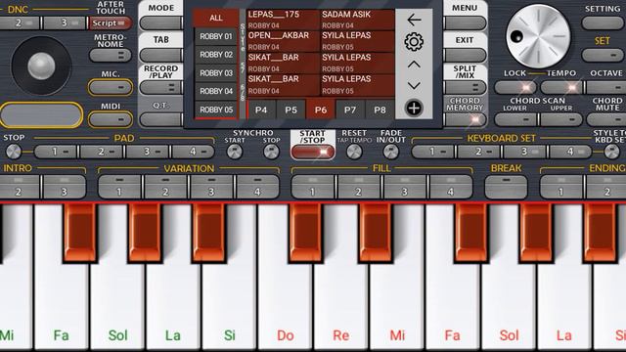Click the SYNCHRO START knob
The image size is (626, 352).
(235, 152)
